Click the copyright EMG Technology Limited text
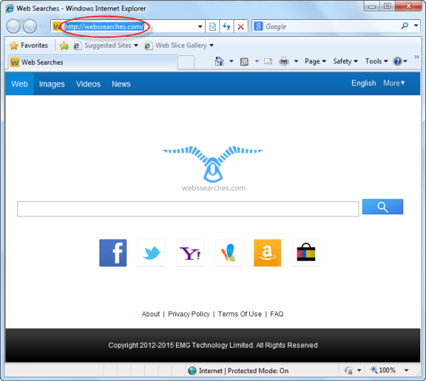Screen dimensions: 426x381 (x=213, y=346)
